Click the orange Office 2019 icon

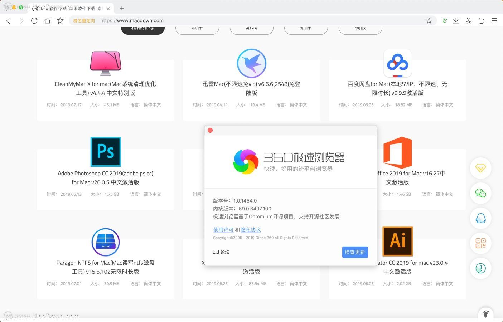398,152
